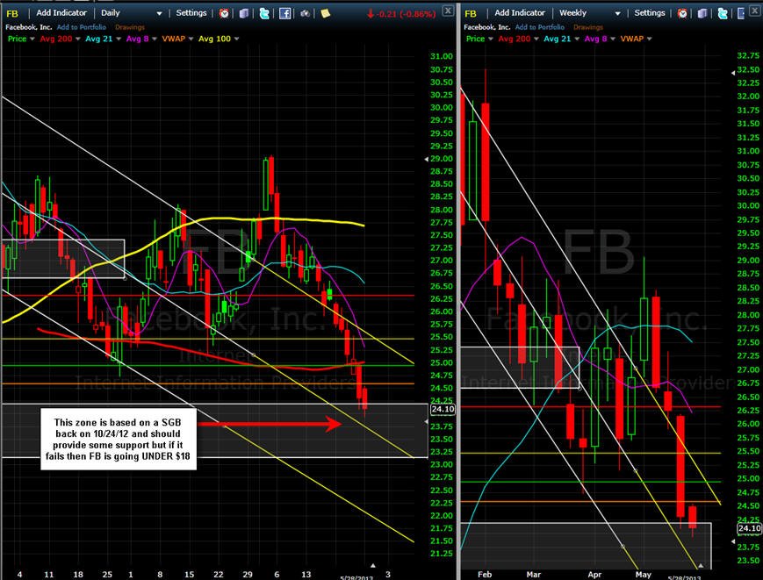The height and width of the screenshot is (580, 763).
Task: Open the alarm clock alert icon on the Daily chart
Action: pyautogui.click(x=224, y=13)
